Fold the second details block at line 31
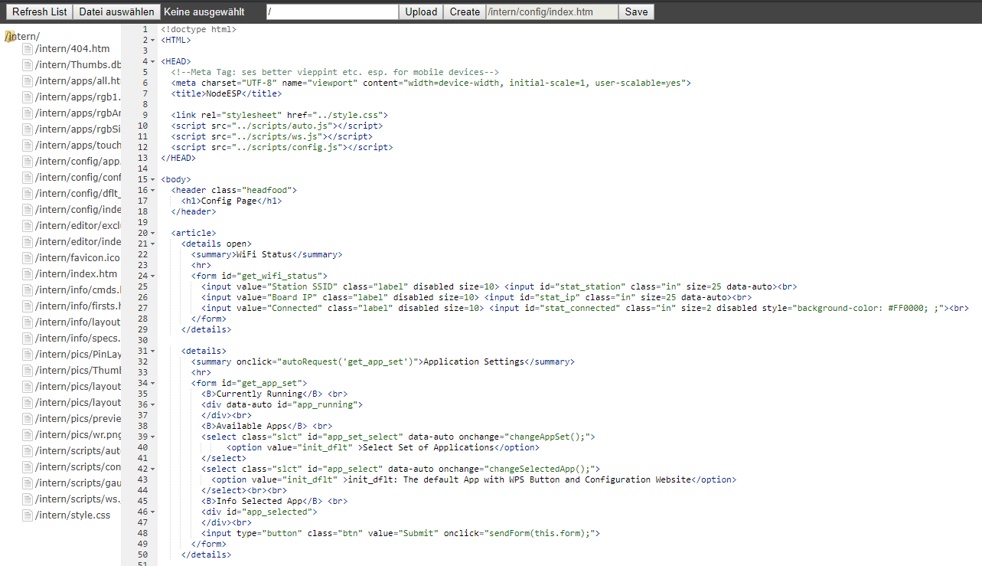 [152, 351]
